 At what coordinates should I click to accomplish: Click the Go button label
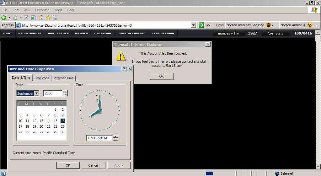208,25
